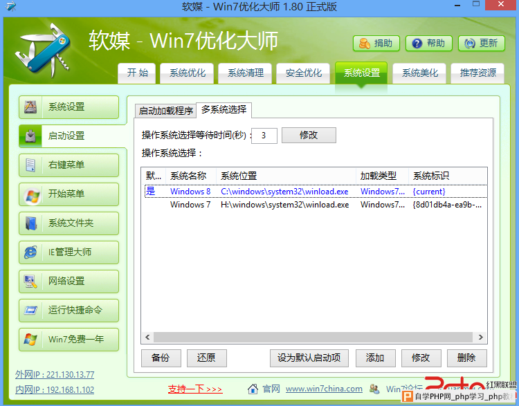Open the 推荐资源 tab
The image size is (519, 406).
coord(477,73)
